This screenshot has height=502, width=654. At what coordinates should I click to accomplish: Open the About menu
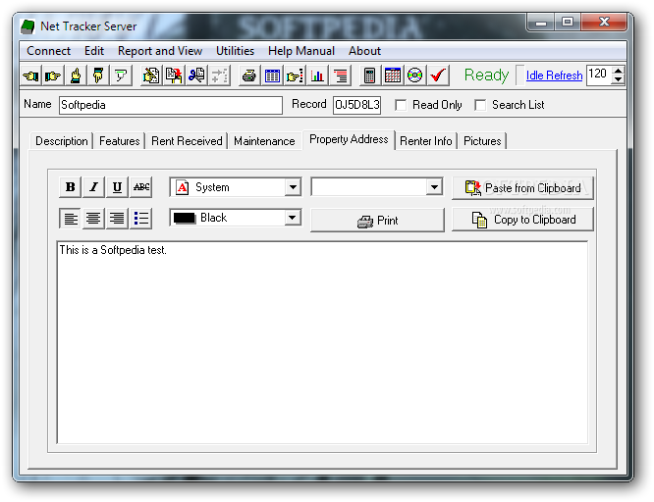(x=364, y=51)
